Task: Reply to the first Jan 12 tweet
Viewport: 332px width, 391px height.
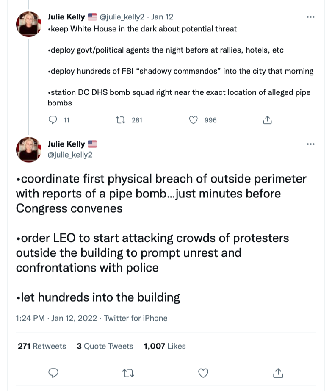Action: [53, 120]
